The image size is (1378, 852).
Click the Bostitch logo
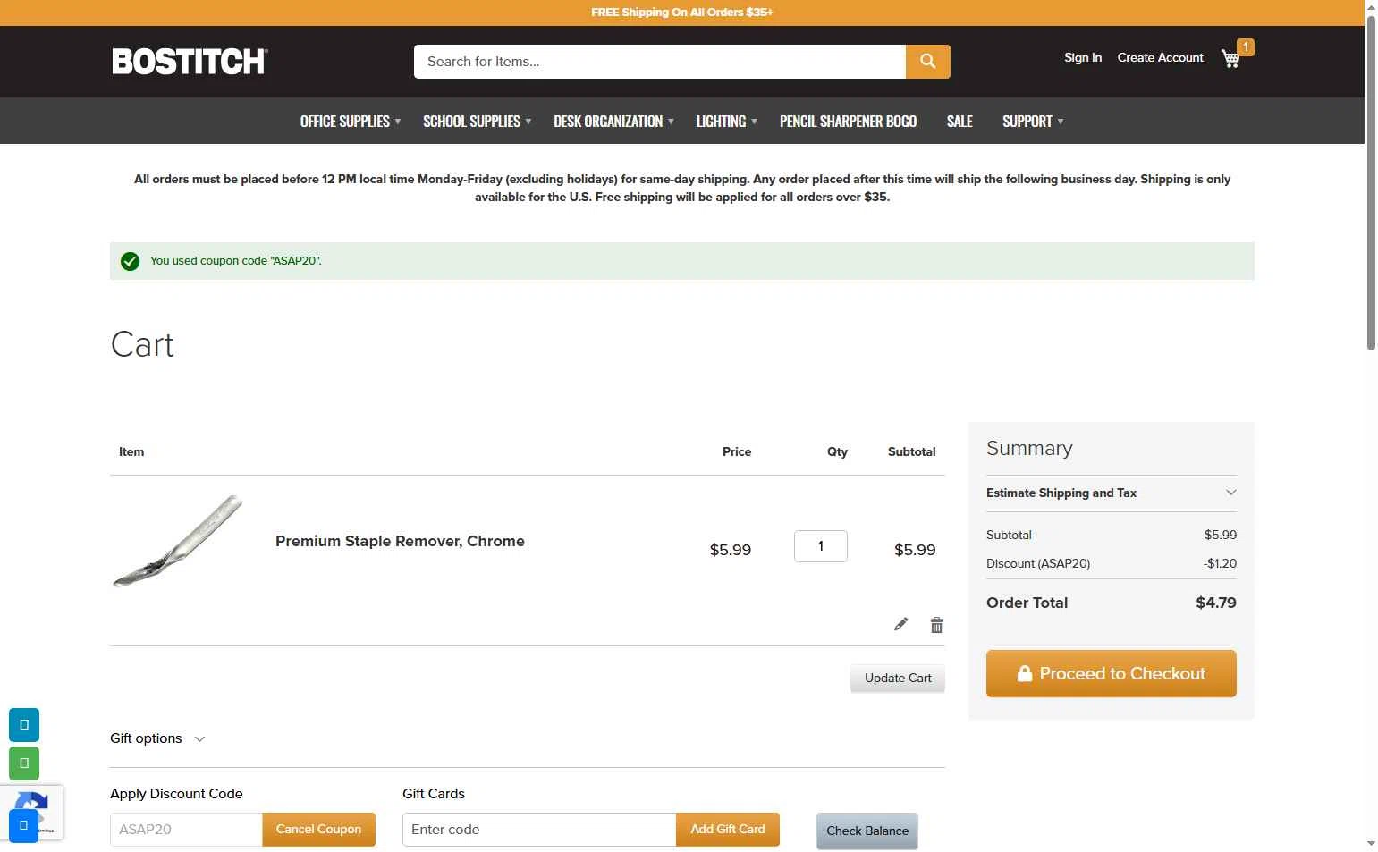click(x=190, y=61)
